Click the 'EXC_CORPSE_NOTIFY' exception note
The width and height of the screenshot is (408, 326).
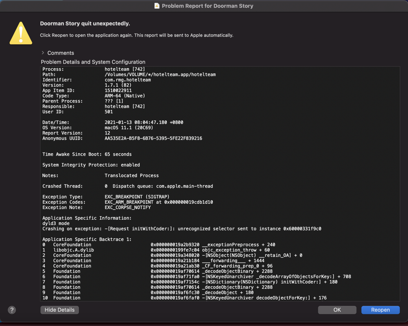127,208
